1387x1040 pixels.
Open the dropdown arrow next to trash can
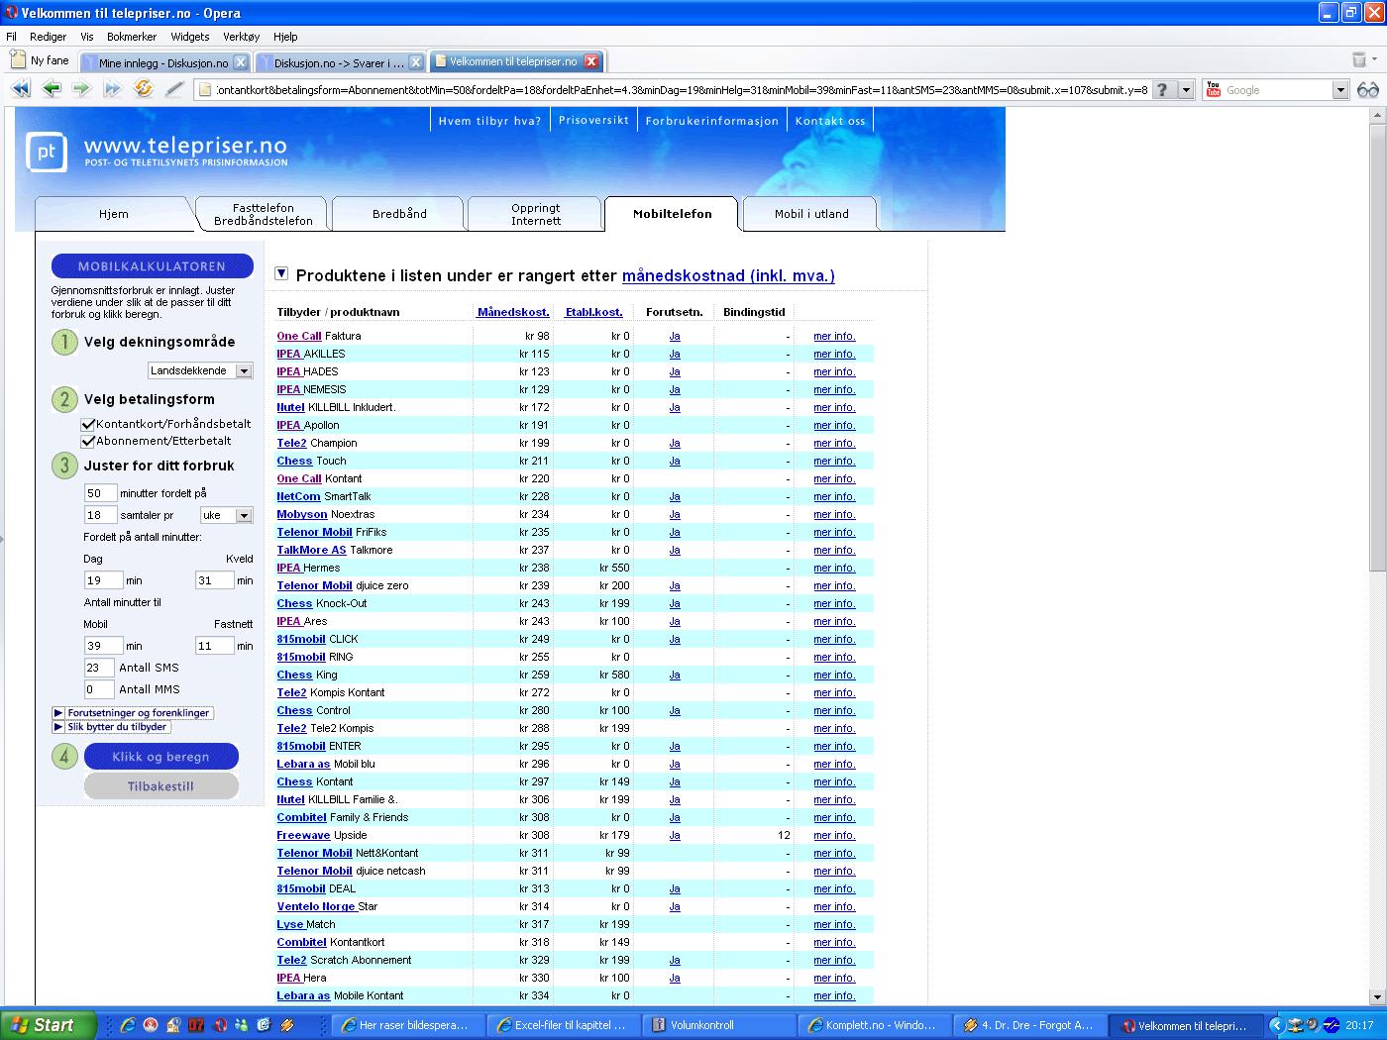point(1375,60)
